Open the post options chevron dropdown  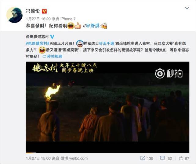187,8
